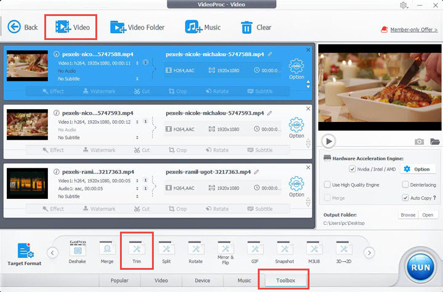This screenshot has height=292, width=443.
Task: Move 3217363.mp4 up in the list
Action: pyautogui.click(x=308, y=200)
